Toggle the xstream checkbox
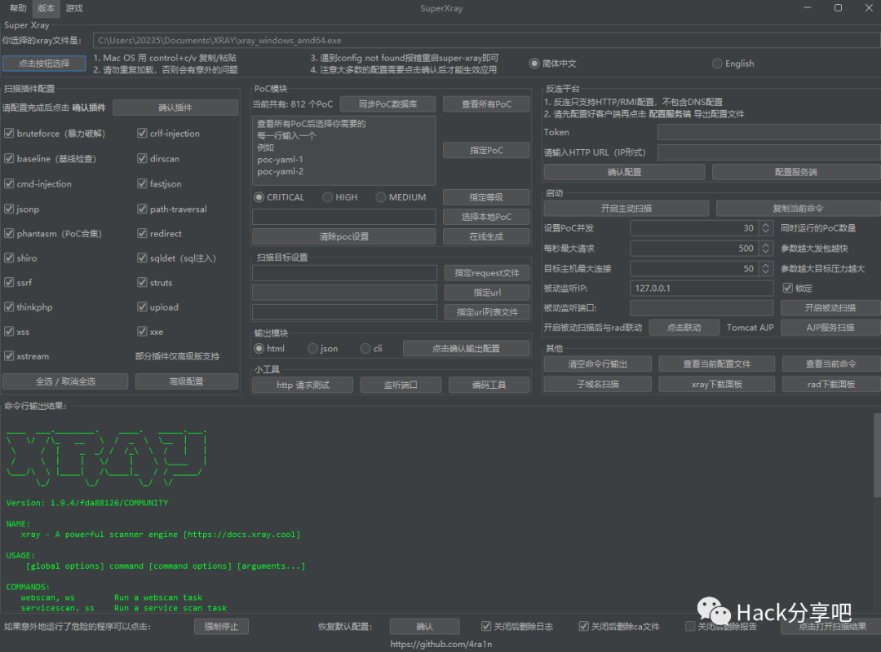This screenshot has height=652, width=881. point(9,356)
